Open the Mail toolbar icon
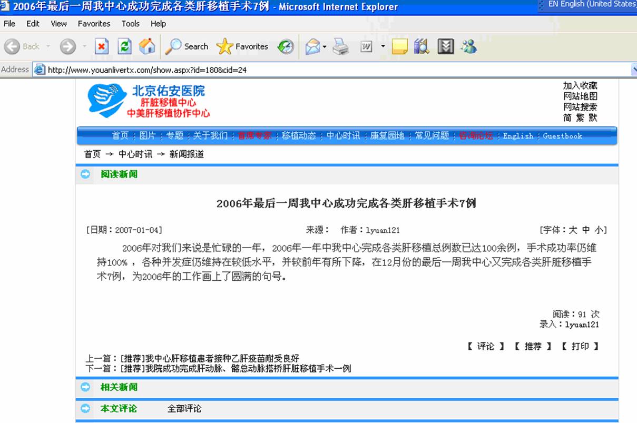637x423 pixels. (x=312, y=46)
